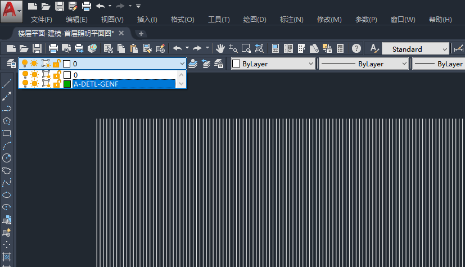Select the Hatch tool
Viewport: 465px width, 267px height.
tap(7, 257)
